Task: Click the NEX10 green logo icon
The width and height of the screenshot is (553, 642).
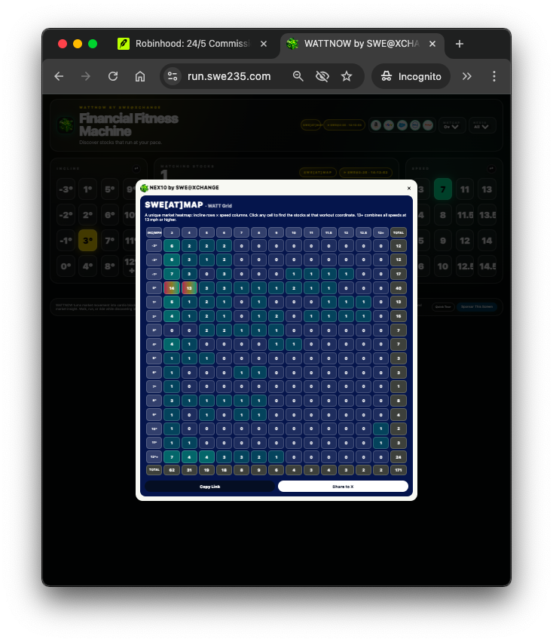Action: pos(144,188)
